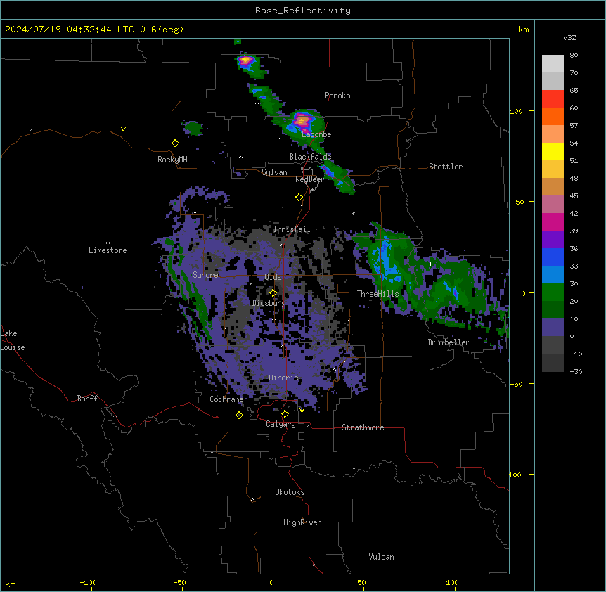Viewport: 606px width, 592px height.
Task: Pick the bright green 30-20 dBZ legend swatch
Action: [x=553, y=292]
